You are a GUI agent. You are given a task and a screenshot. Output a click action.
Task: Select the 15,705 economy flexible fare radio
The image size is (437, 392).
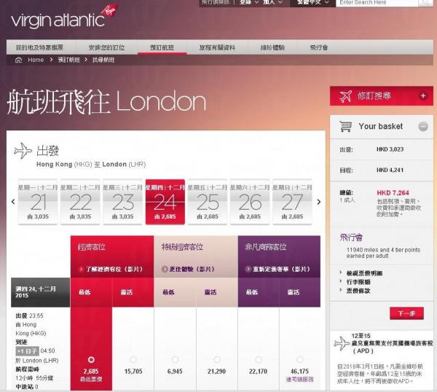coord(133,360)
